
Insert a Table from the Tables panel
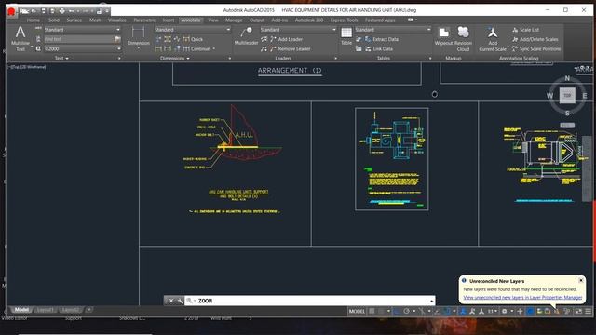tap(346, 36)
